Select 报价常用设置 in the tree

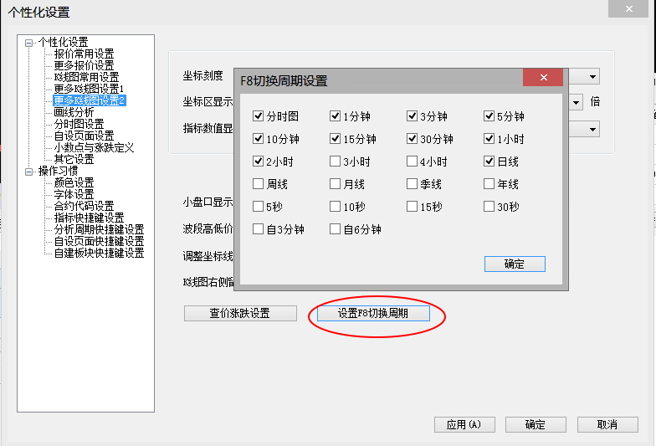tap(84, 54)
